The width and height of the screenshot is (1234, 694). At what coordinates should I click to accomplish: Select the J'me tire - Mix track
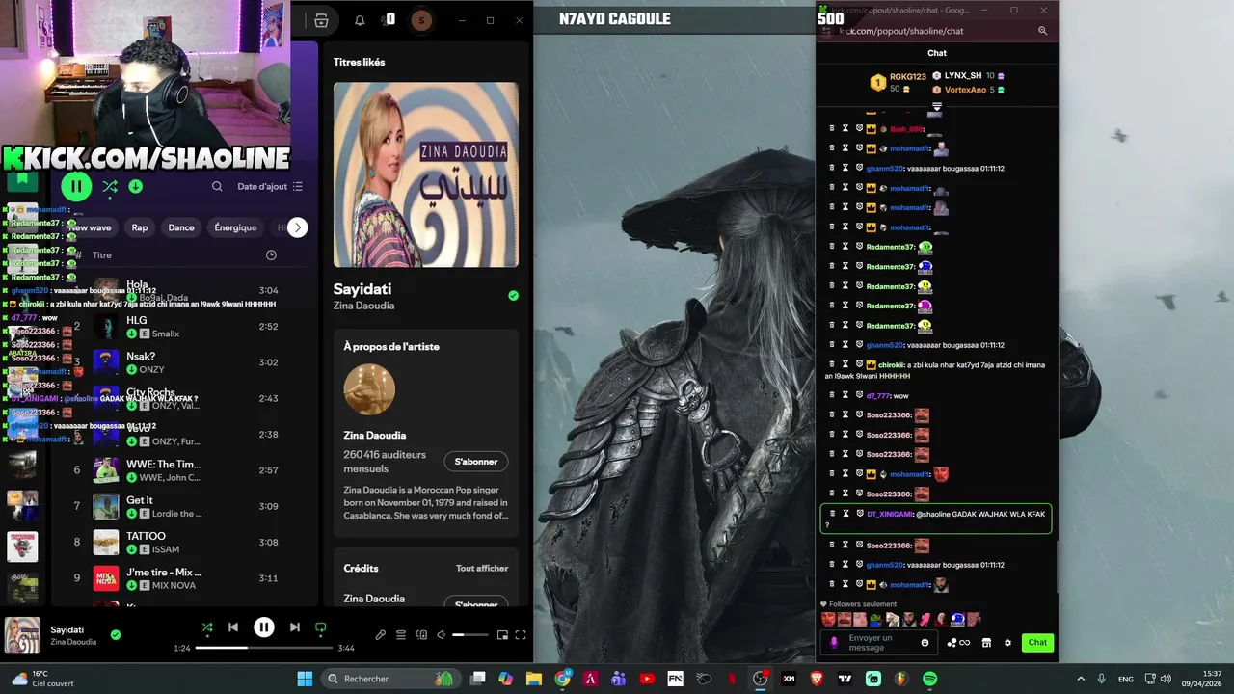click(x=178, y=578)
